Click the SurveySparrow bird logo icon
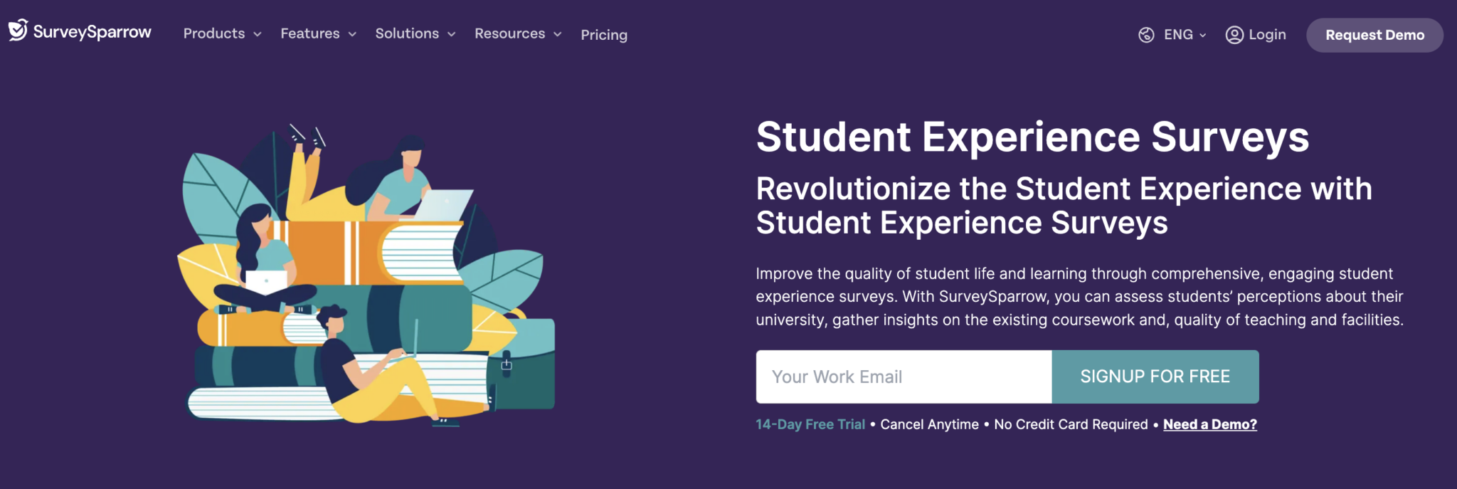The height and width of the screenshot is (489, 1457). tap(17, 31)
